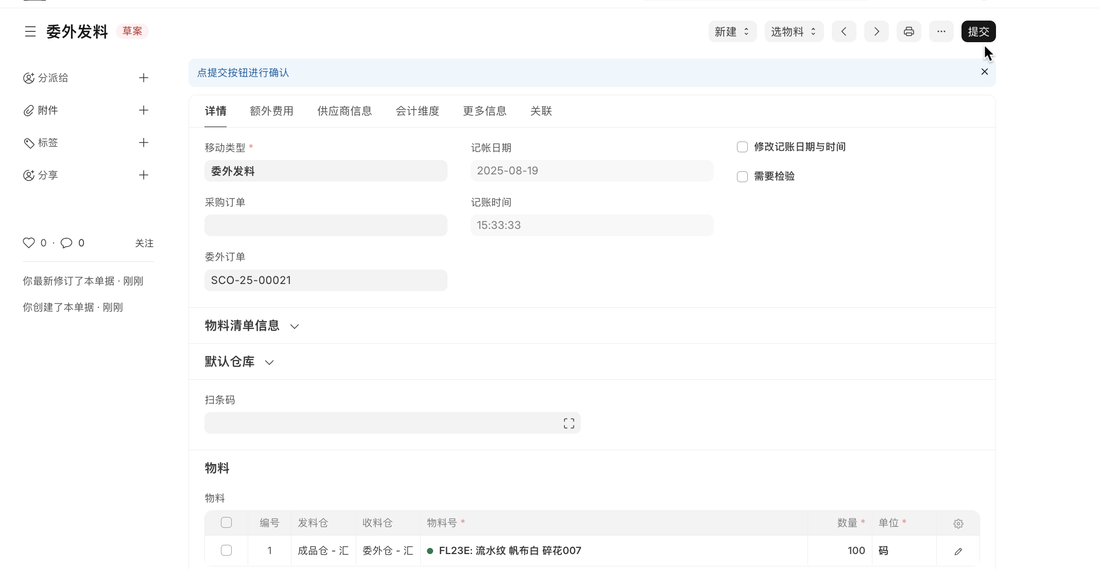
Task: Click the barcode scan icon
Action: click(x=569, y=423)
